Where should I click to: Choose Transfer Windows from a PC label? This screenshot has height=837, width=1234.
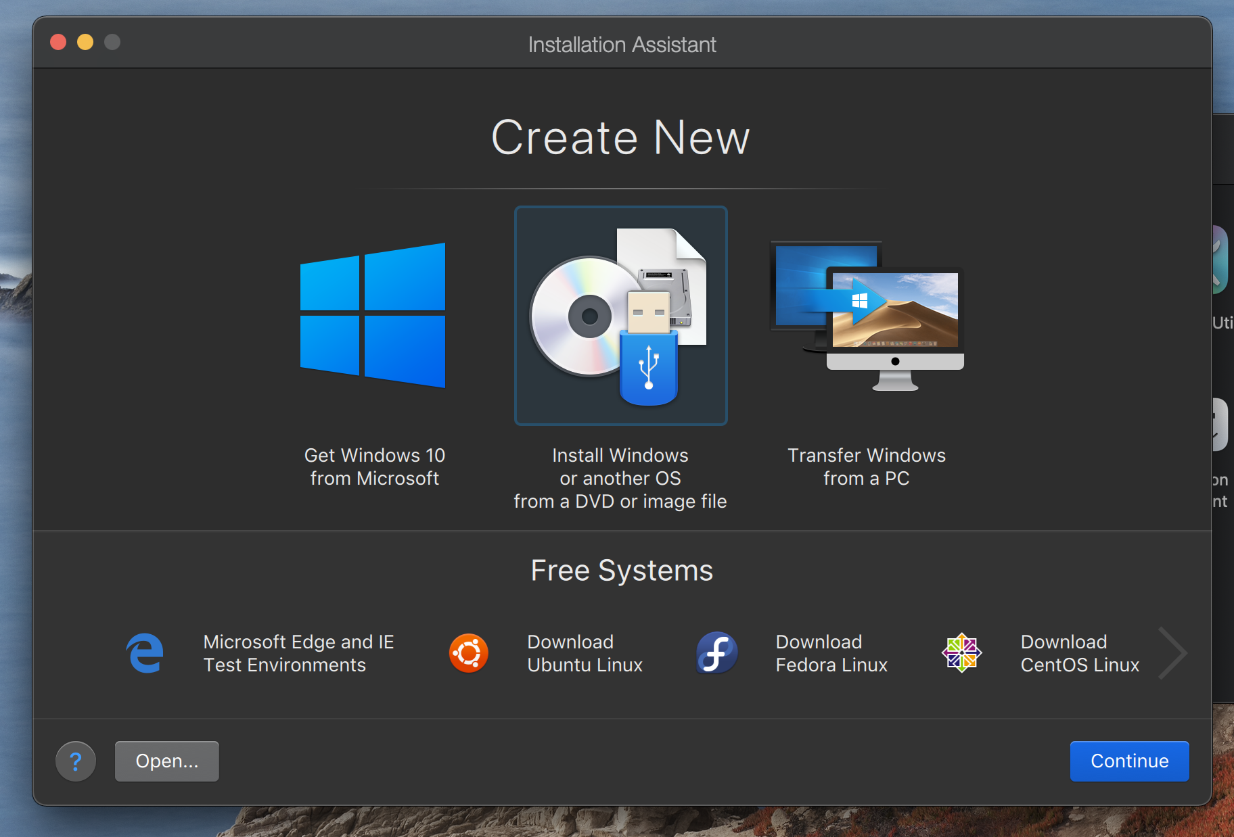(x=867, y=467)
